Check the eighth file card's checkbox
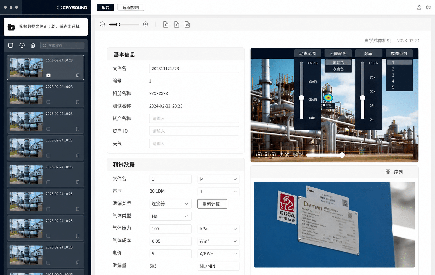The width and height of the screenshot is (435, 275). (x=48, y=262)
